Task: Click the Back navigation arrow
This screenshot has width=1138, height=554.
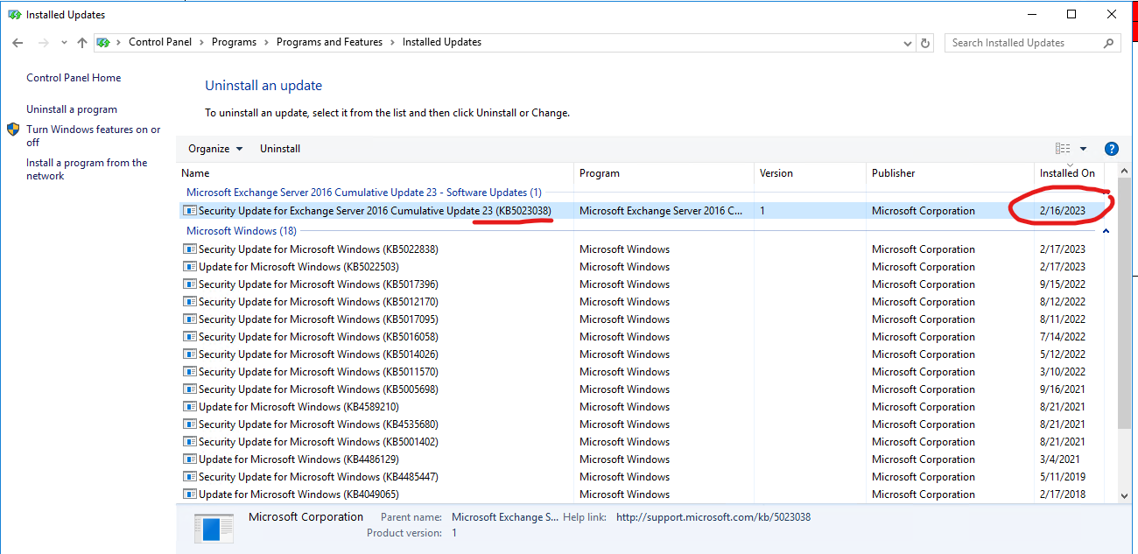Action: pos(18,42)
